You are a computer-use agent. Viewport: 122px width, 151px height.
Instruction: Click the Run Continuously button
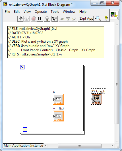pos(26,18)
